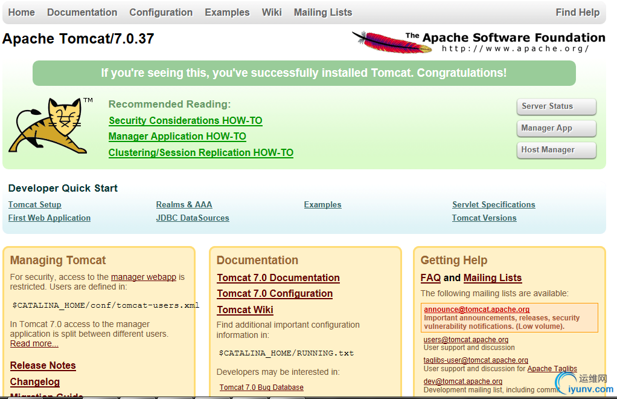Open Tomcat 7.0 Bug Database link
This screenshot has width=617, height=399.
[x=261, y=387]
